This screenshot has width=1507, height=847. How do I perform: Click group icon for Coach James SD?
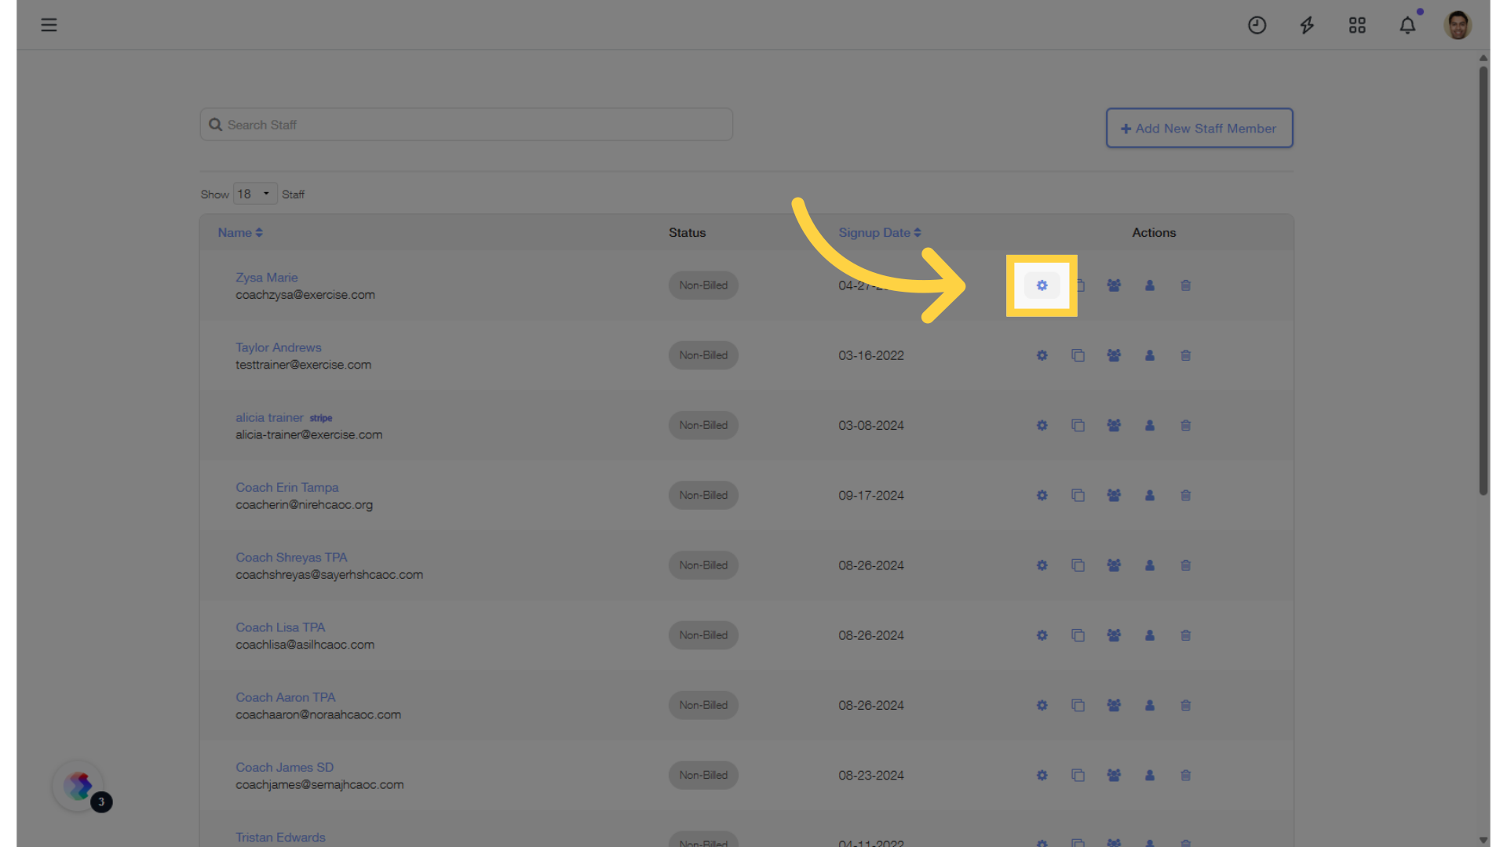click(x=1114, y=775)
